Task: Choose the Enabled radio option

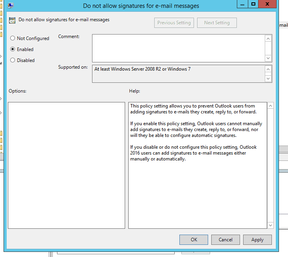Action: coord(13,49)
